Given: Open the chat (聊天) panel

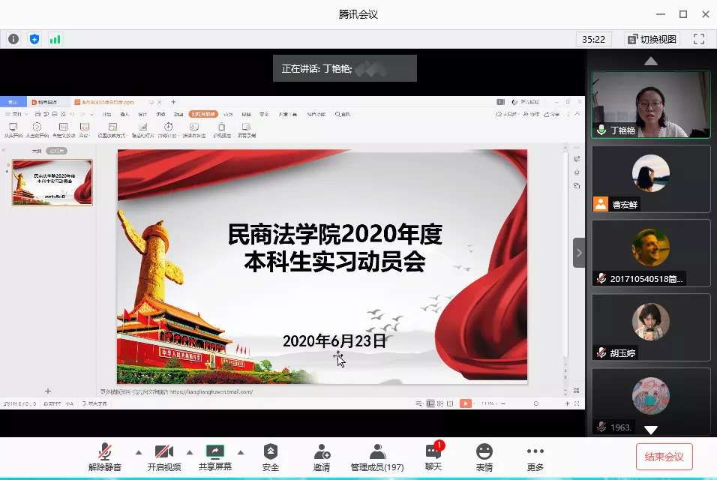Looking at the screenshot, I should tap(433, 457).
